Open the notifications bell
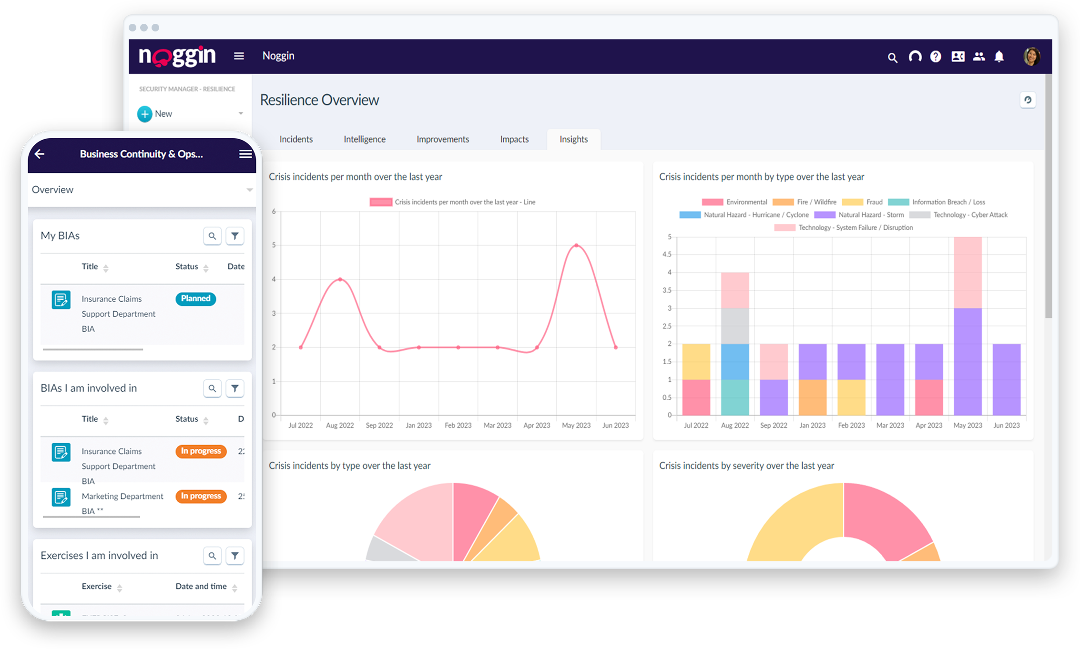 (999, 56)
